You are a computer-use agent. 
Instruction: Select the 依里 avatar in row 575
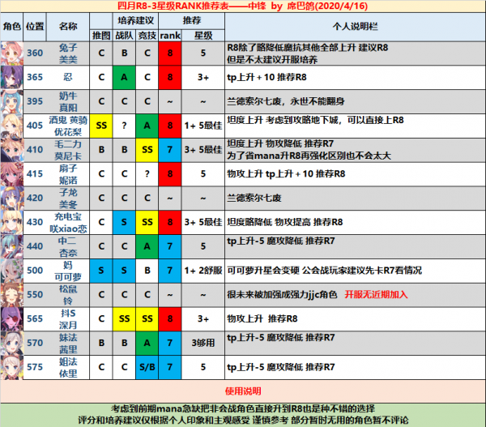point(11,365)
